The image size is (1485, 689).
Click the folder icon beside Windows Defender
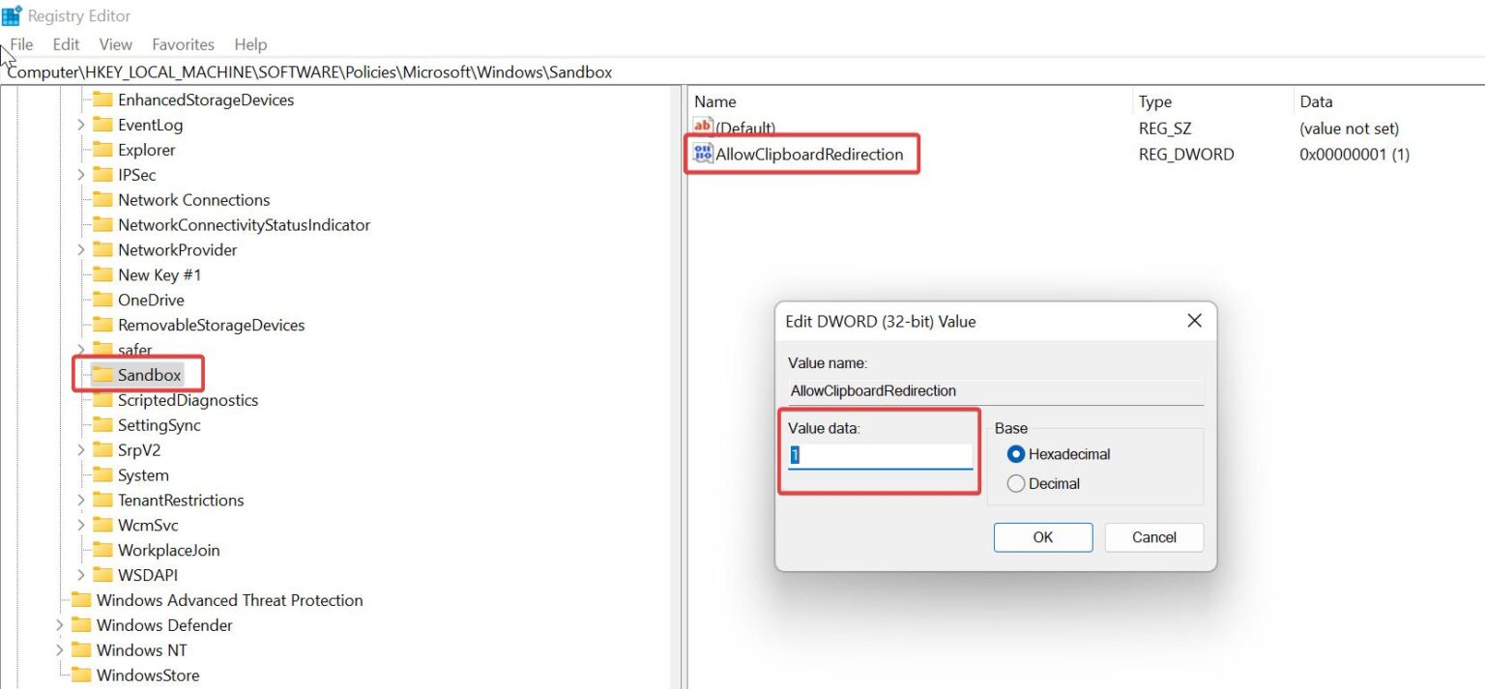click(x=81, y=625)
